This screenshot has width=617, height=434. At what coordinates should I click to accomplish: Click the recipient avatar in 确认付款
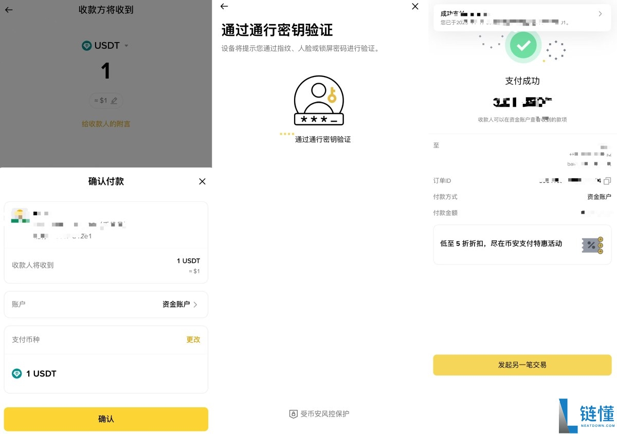pyautogui.click(x=20, y=215)
